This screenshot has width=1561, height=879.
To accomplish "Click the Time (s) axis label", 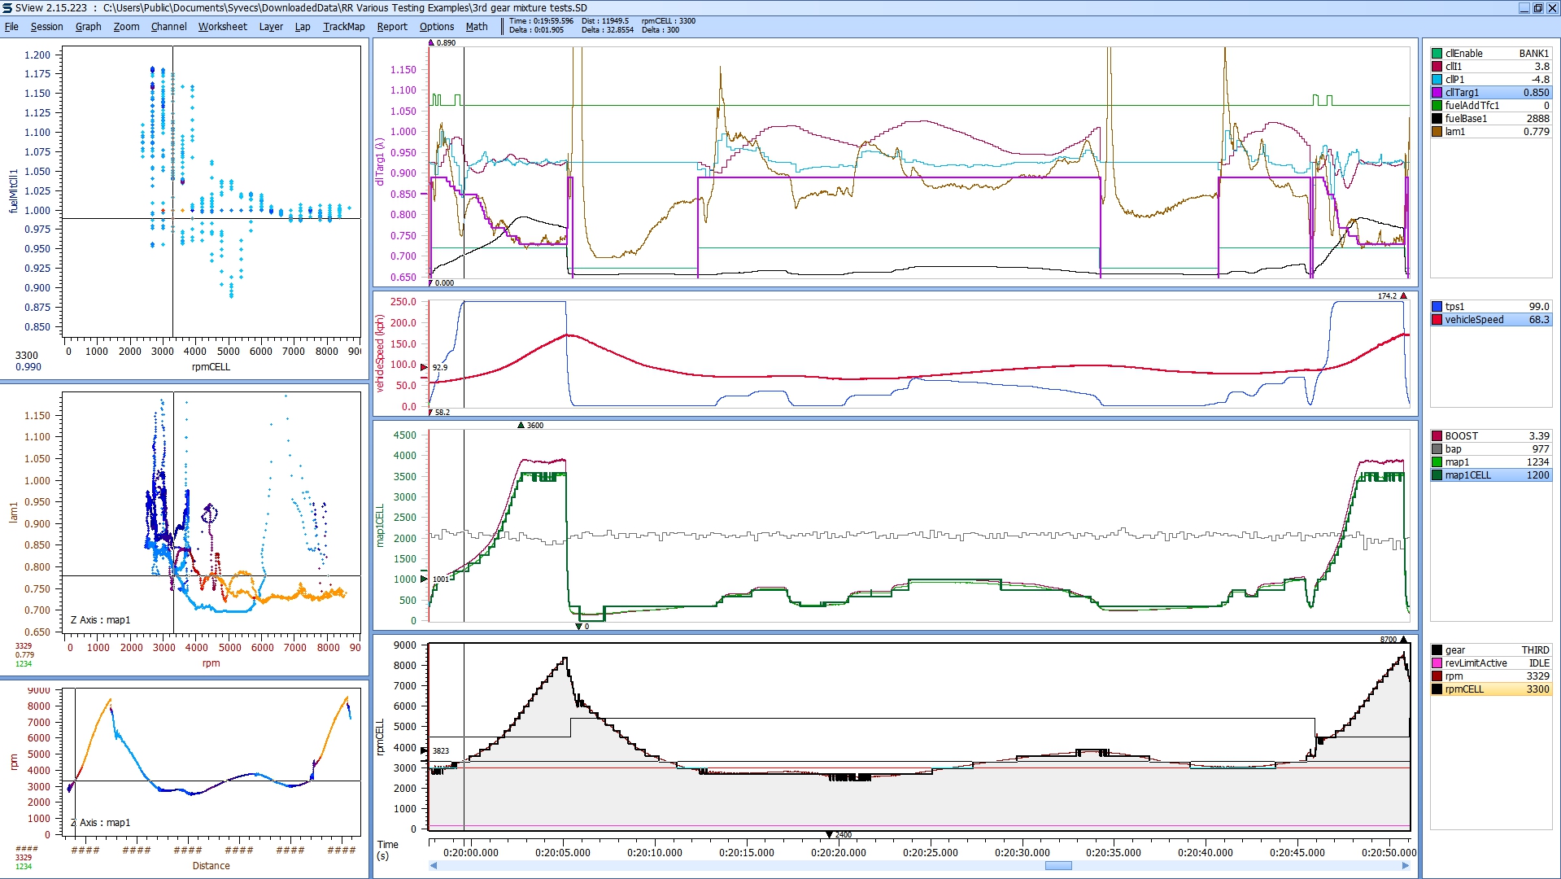I will click(387, 850).
